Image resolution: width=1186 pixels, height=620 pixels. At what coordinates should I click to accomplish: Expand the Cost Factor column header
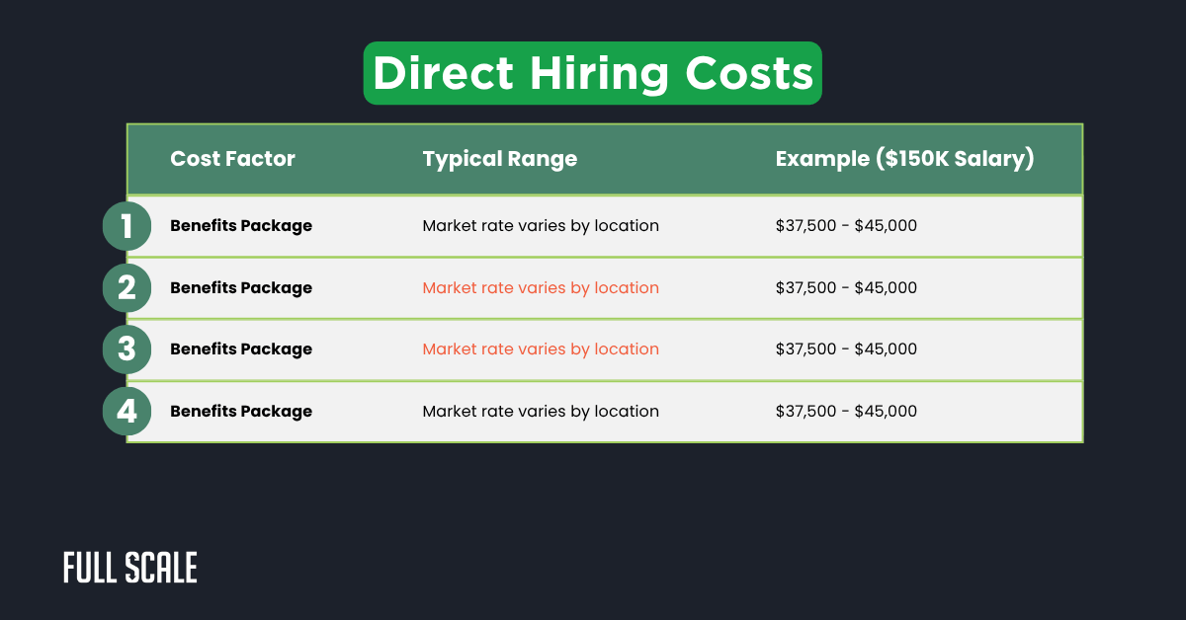[x=232, y=159]
